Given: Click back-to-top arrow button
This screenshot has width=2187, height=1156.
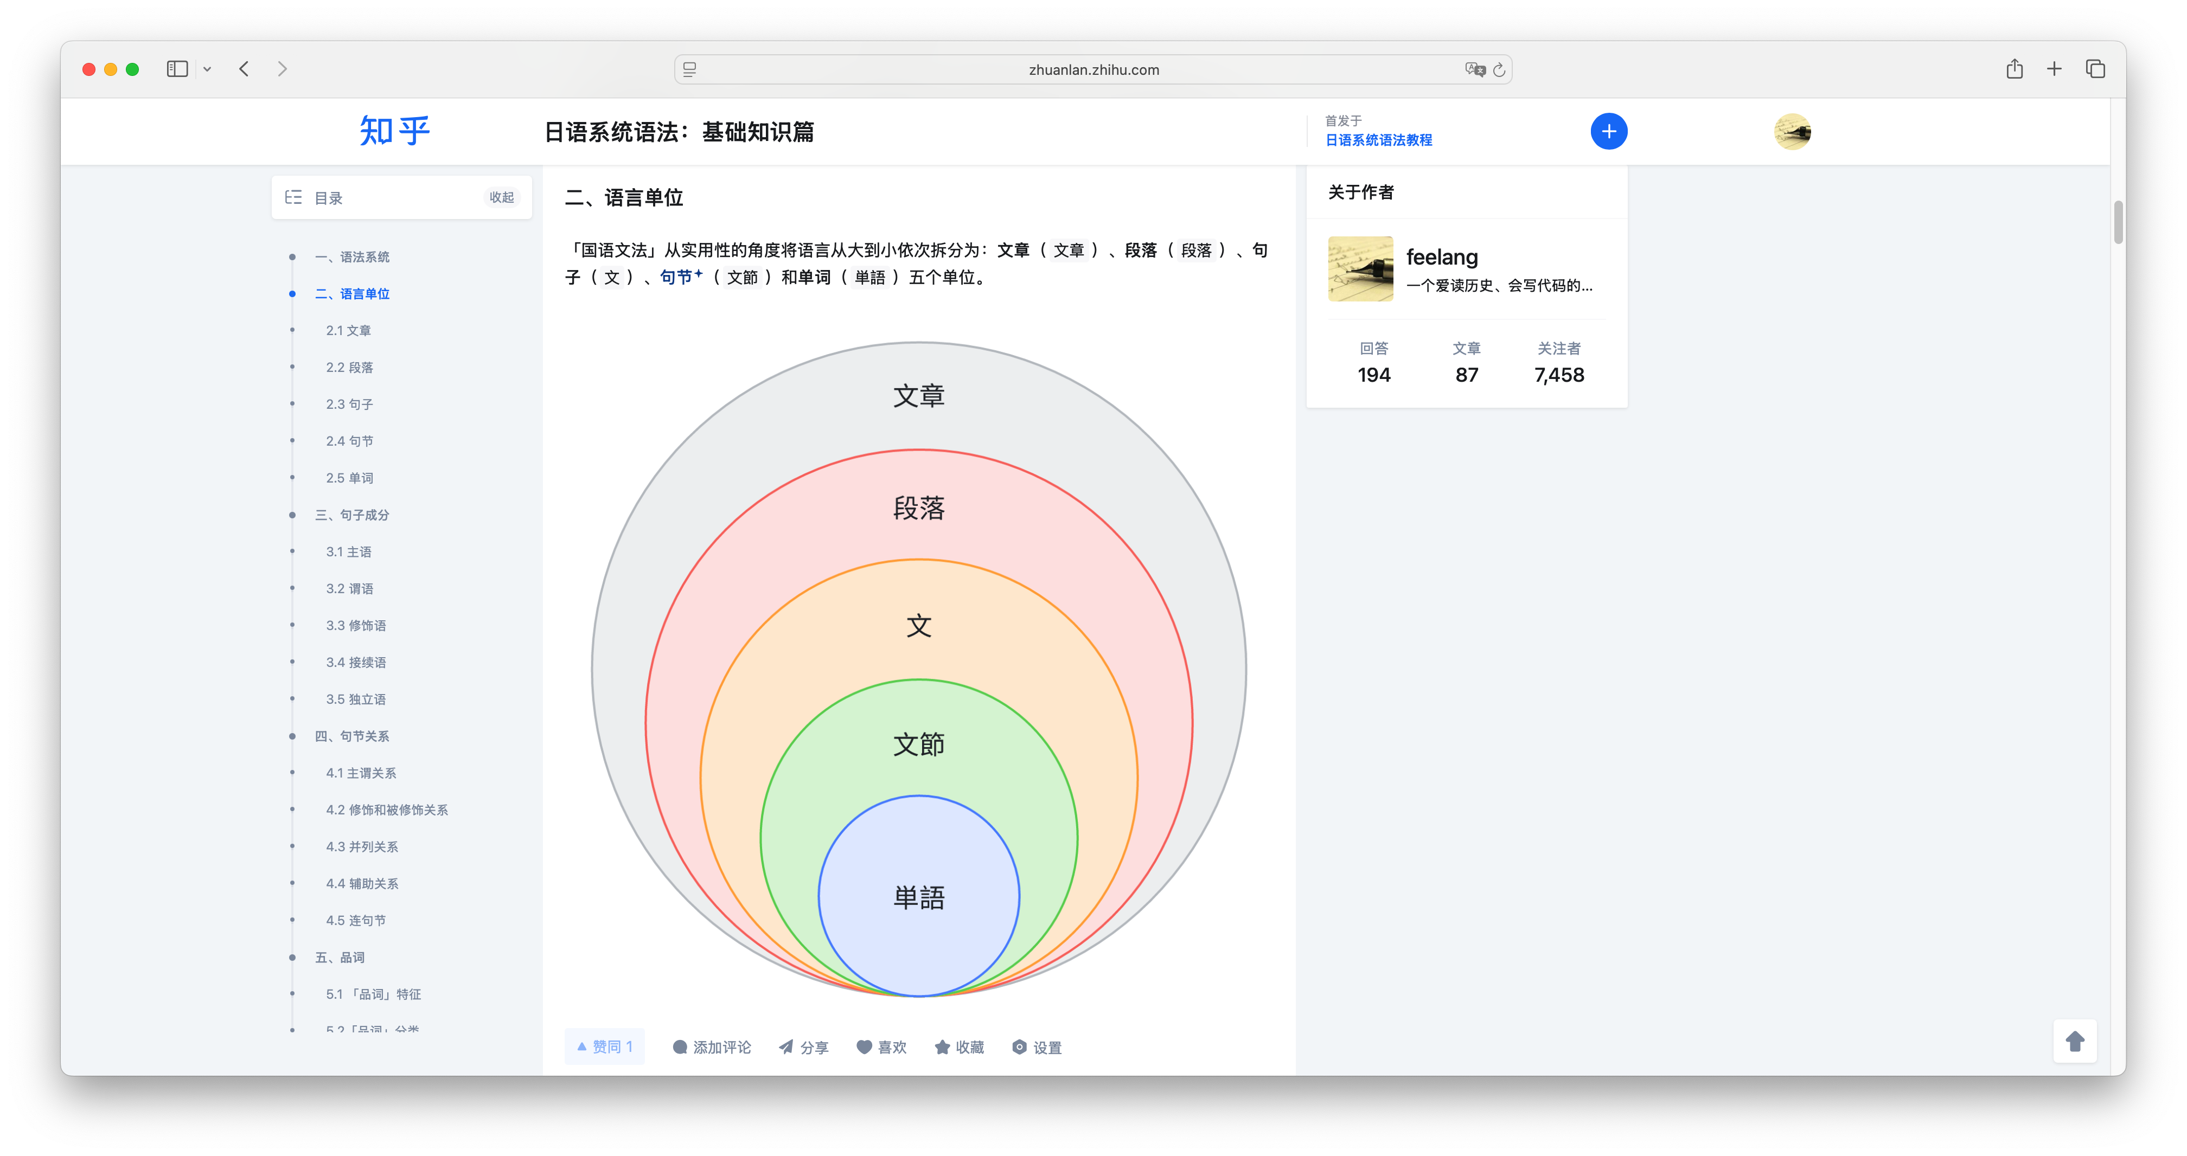Looking at the screenshot, I should [x=2074, y=1041].
